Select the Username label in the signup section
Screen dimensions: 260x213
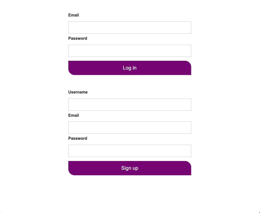point(78,92)
